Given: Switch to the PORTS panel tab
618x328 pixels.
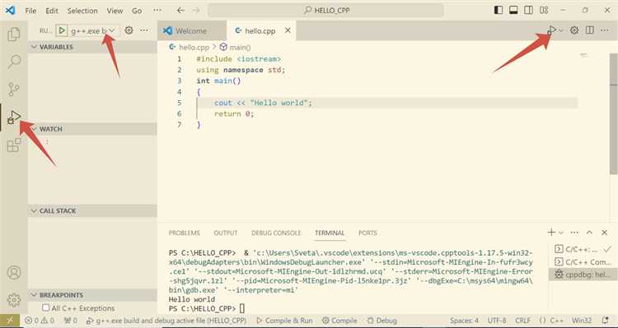Looking at the screenshot, I should (368, 233).
